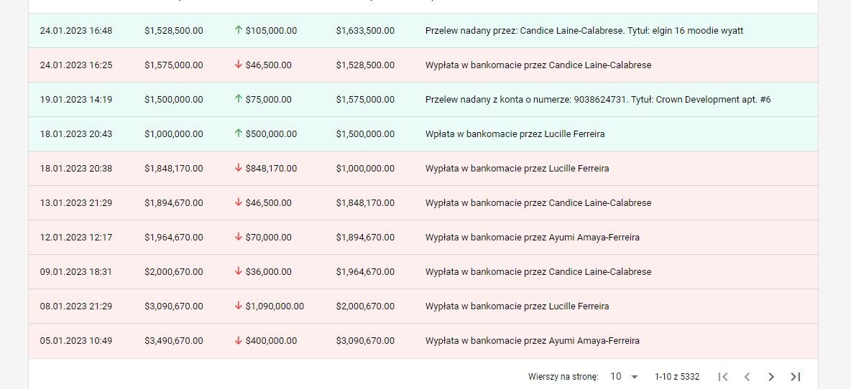Click the Wierszy na stronę label
The image size is (851, 389).
click(x=563, y=377)
